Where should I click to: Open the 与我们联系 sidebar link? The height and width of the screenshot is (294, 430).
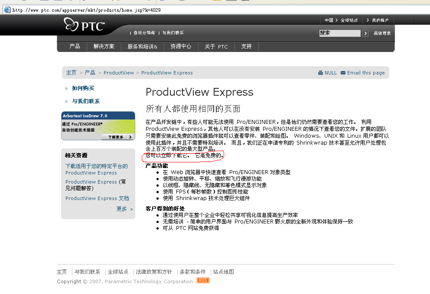coord(85,101)
